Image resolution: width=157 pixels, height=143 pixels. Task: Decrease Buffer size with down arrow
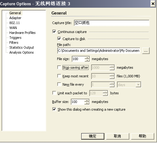tap(87, 103)
